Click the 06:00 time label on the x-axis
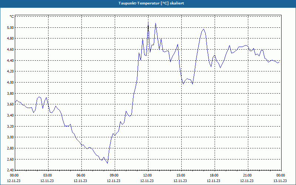 click(81, 175)
